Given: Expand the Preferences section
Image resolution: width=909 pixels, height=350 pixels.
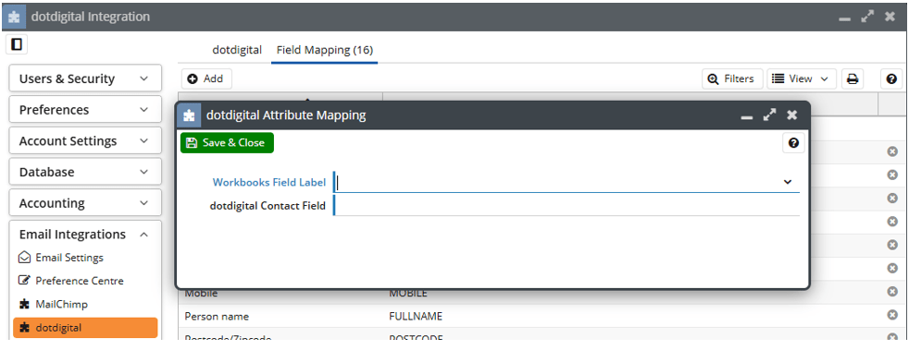Looking at the screenshot, I should 84,110.
